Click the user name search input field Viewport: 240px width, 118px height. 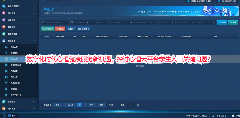[55, 22]
